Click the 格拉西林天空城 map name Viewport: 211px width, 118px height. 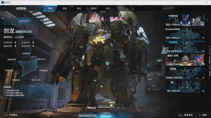click(x=88, y=116)
